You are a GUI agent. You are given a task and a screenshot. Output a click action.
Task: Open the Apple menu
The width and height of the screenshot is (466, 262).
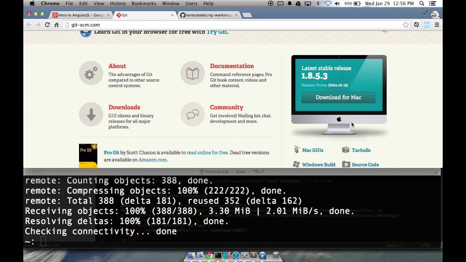coord(32,4)
